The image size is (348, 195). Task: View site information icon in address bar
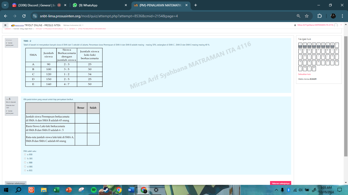click(35, 16)
